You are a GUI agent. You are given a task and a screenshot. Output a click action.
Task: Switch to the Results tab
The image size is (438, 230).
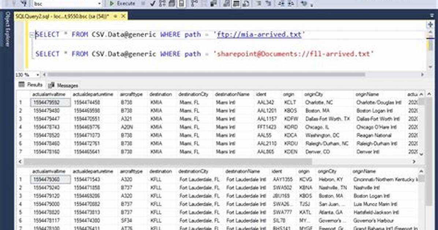(x=31, y=85)
